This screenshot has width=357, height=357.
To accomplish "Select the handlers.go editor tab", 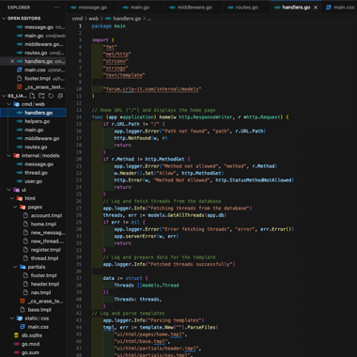I will click(296, 8).
